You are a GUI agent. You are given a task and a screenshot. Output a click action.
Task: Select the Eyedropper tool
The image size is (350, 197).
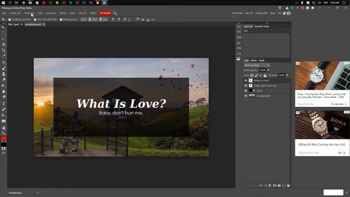tap(3, 56)
